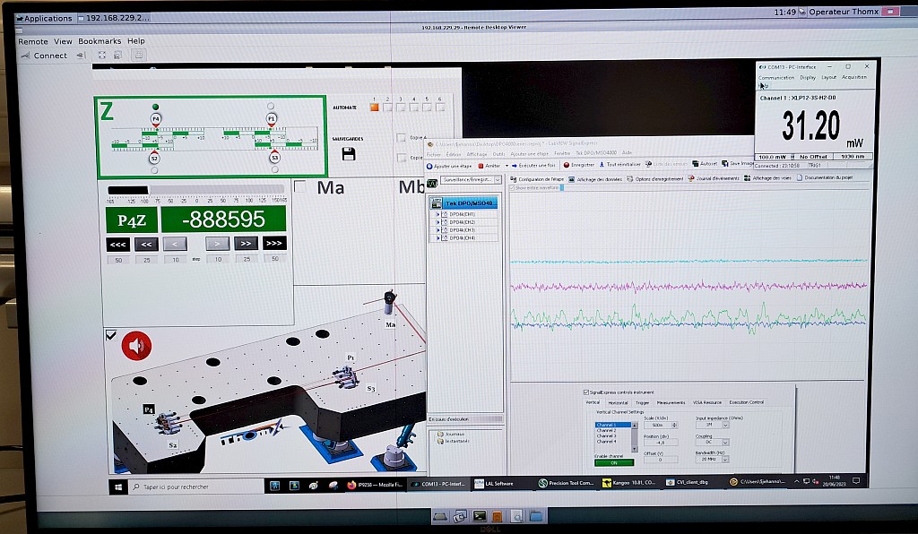Open Precision Tool Commander in taskbar

(566, 483)
